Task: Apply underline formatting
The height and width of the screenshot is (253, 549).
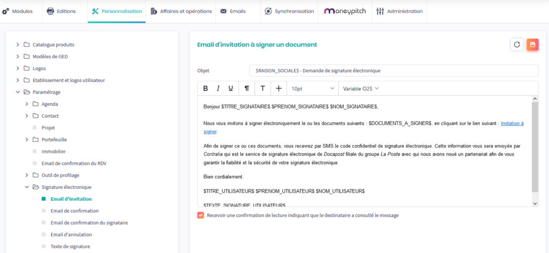Action: tap(231, 88)
